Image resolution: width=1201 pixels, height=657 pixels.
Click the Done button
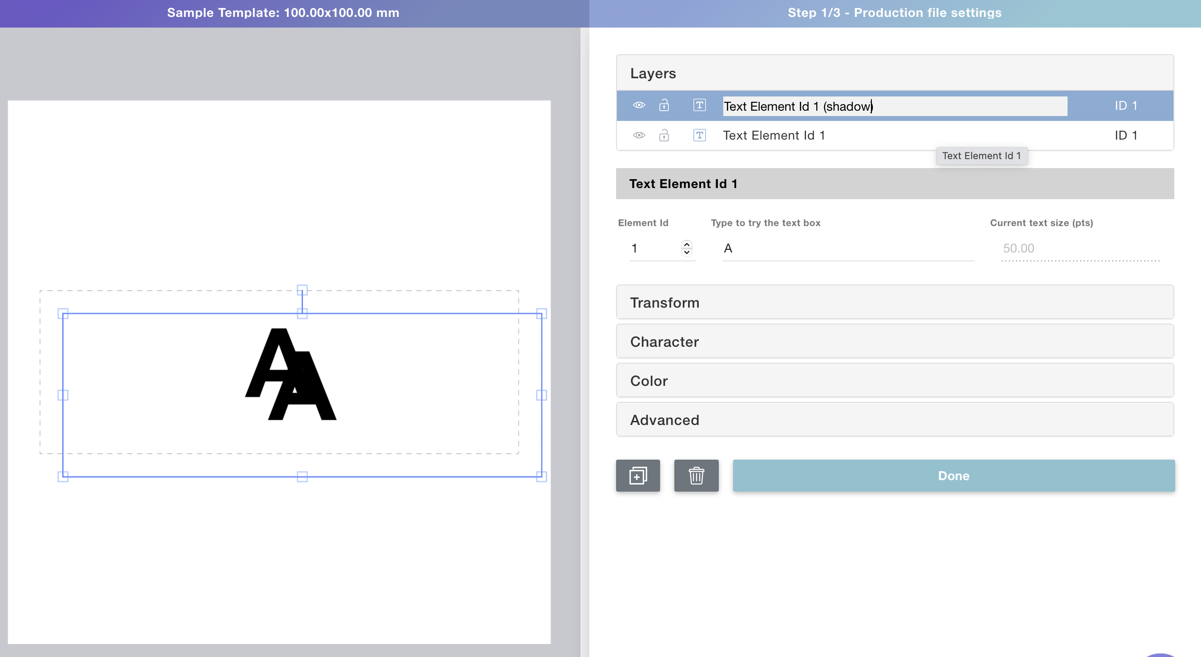(954, 475)
